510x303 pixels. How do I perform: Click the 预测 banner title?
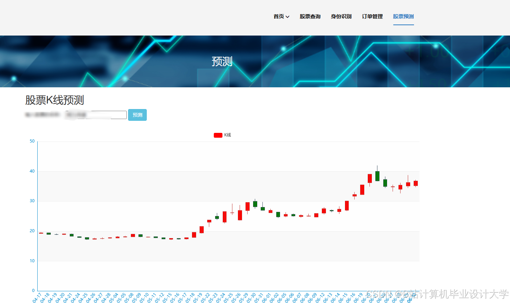point(221,62)
